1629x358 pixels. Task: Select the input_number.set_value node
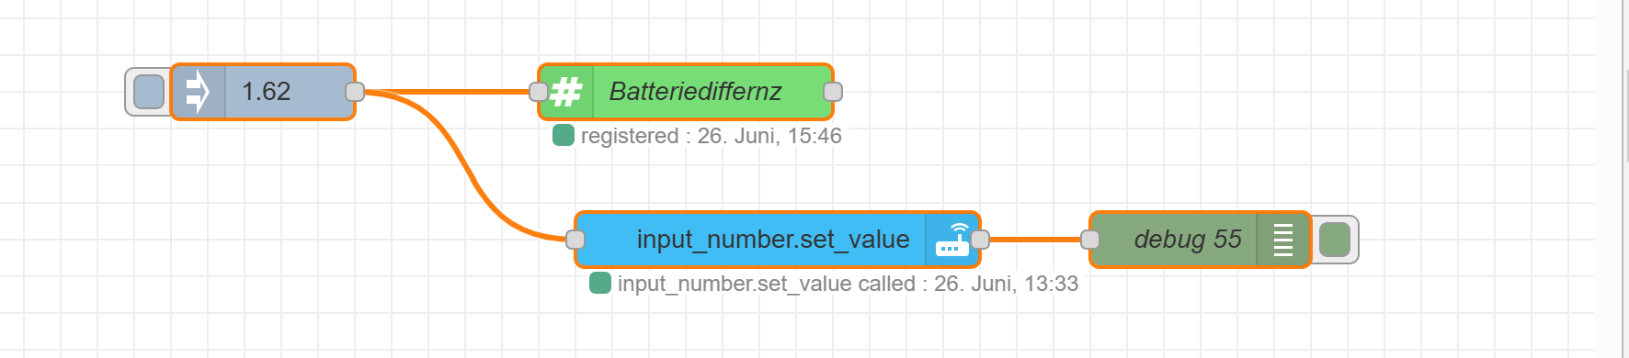point(778,240)
